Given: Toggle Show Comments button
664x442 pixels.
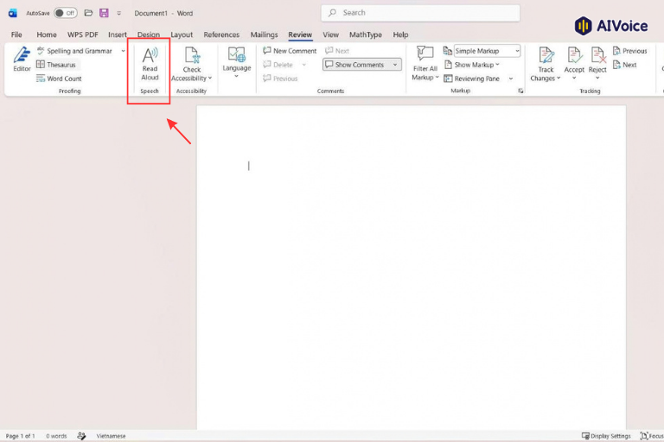Looking at the screenshot, I should click(x=354, y=65).
